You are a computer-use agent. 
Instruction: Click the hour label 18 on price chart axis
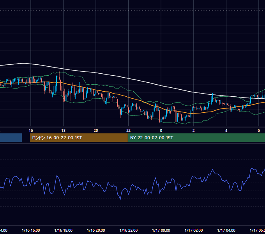pyautogui.click(x=63, y=131)
